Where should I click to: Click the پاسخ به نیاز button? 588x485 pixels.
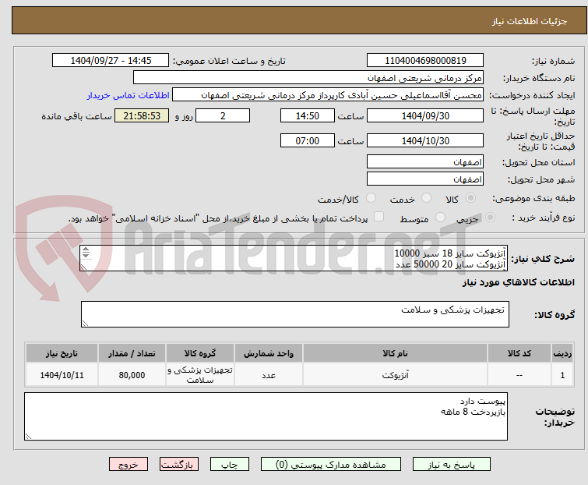coord(452,465)
